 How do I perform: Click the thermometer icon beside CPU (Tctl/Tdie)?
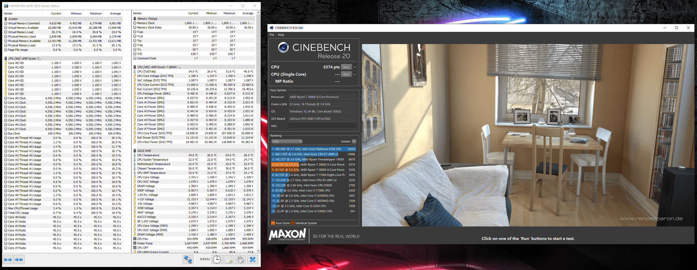click(135, 72)
